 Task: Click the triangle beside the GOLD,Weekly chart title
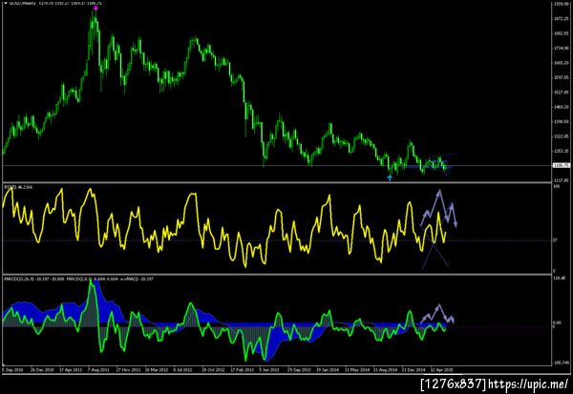[x=6, y=3]
